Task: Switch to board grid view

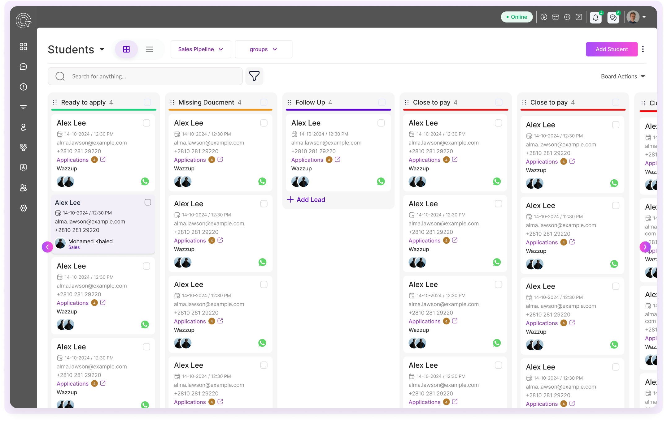Action: click(126, 49)
